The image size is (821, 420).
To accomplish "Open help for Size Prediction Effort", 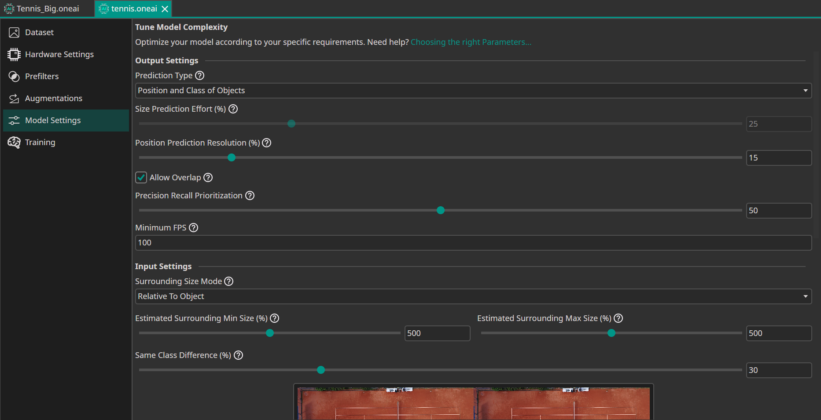I will pyautogui.click(x=233, y=109).
